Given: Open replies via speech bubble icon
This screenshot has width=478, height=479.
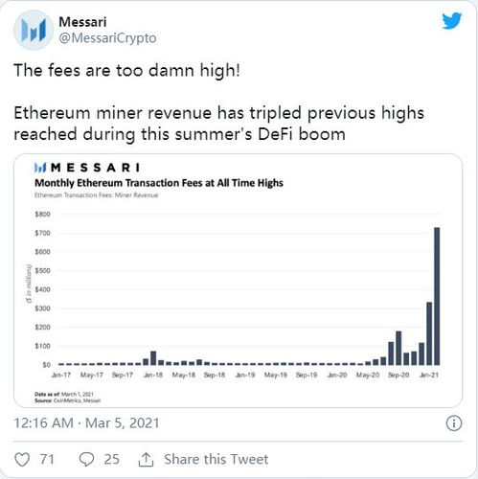Looking at the screenshot, I should pyautogui.click(x=86, y=460).
